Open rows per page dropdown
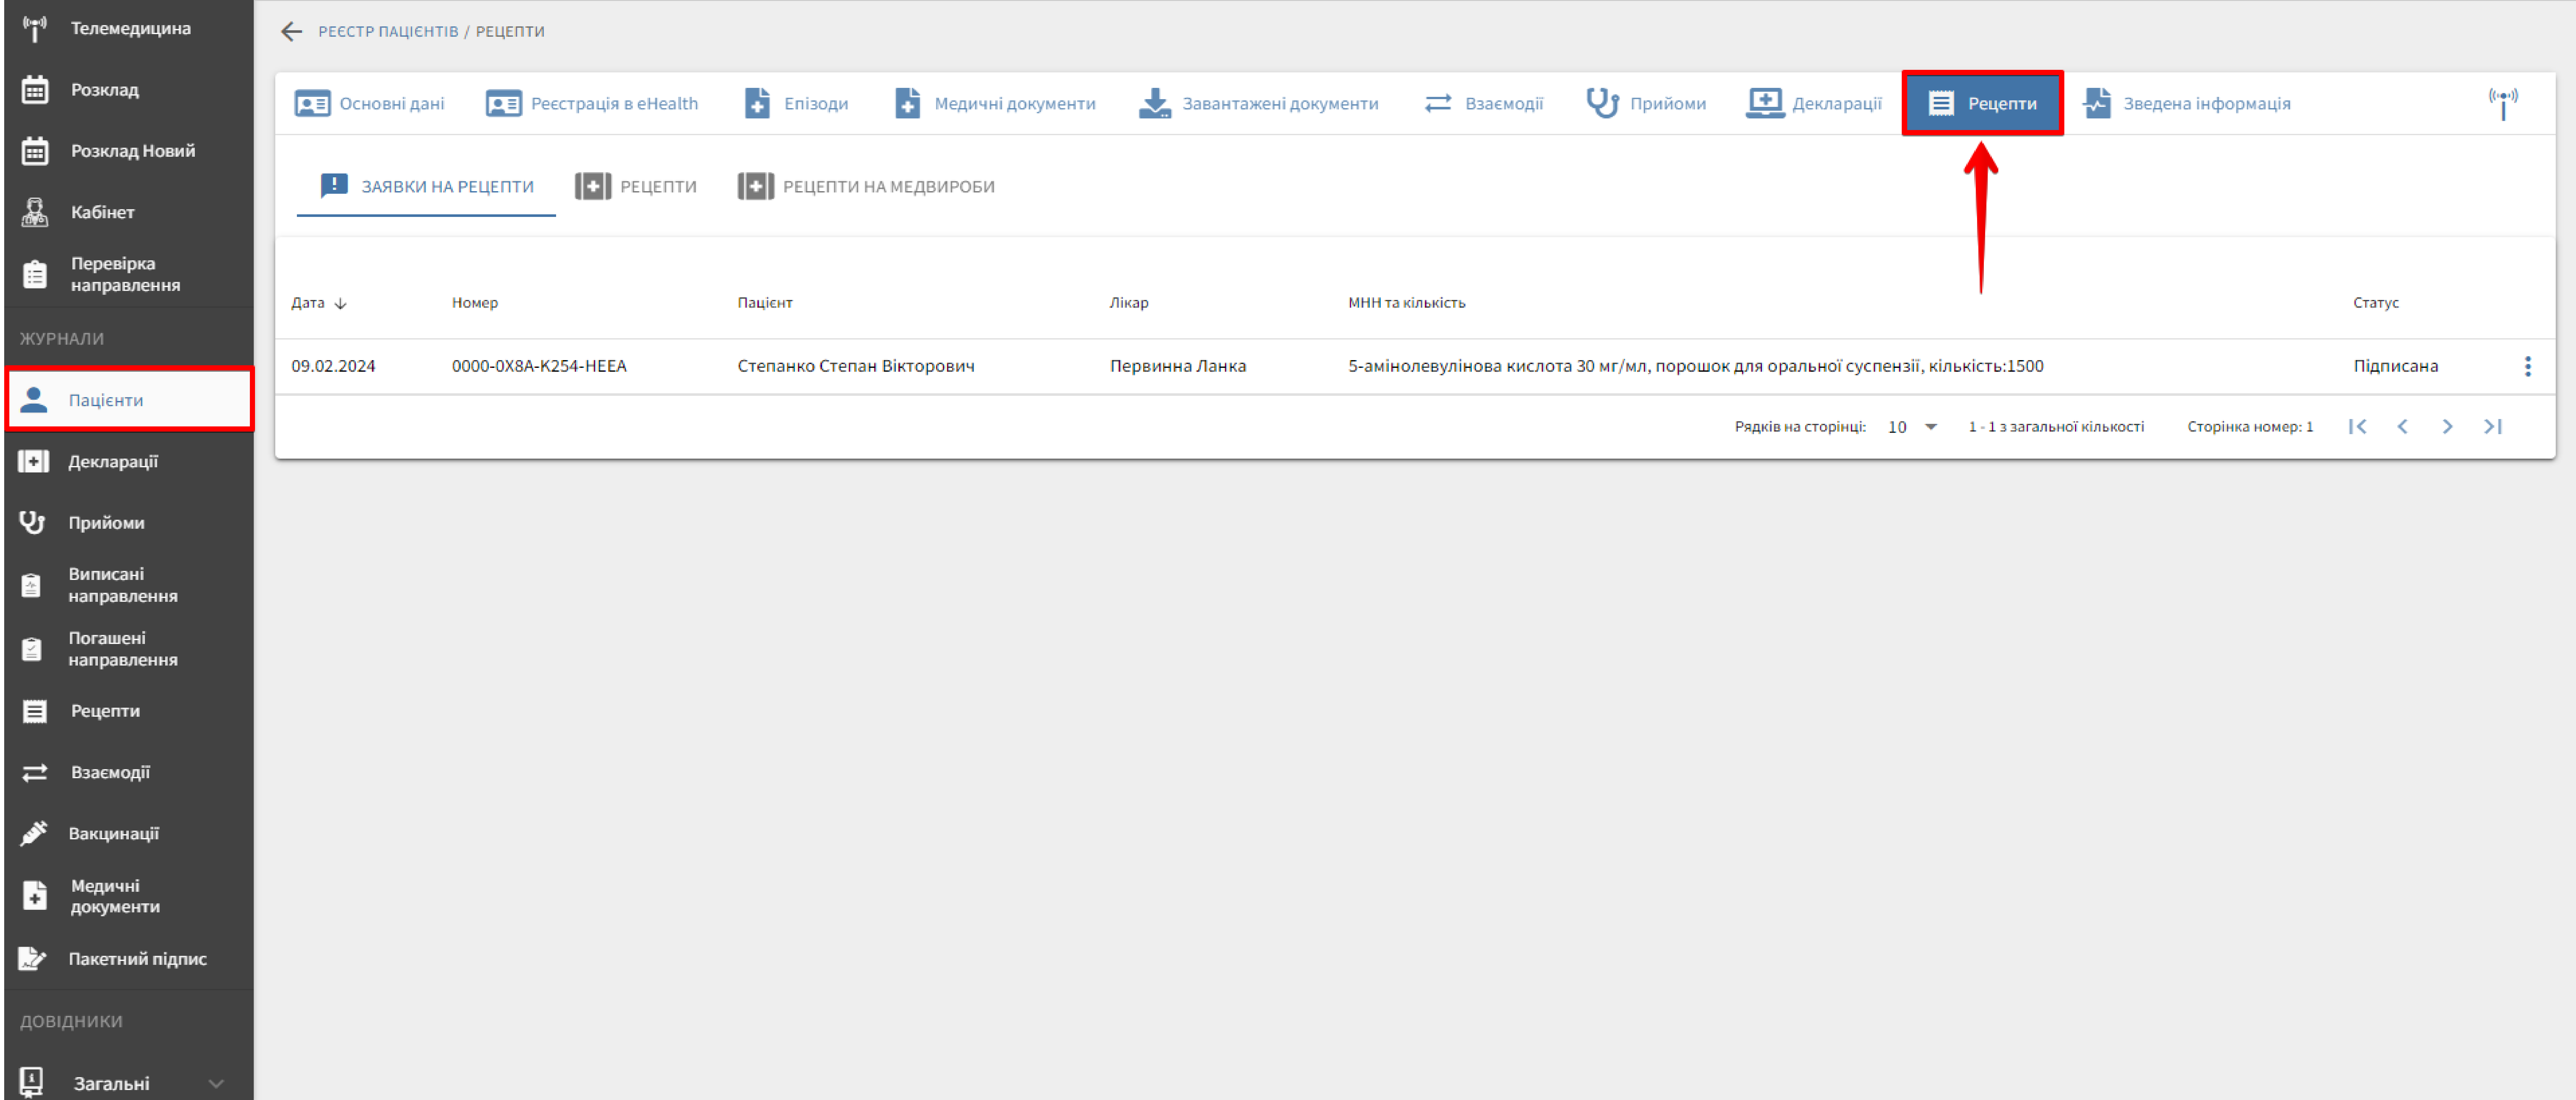Viewport: 2576px width, 1100px height. [1912, 427]
